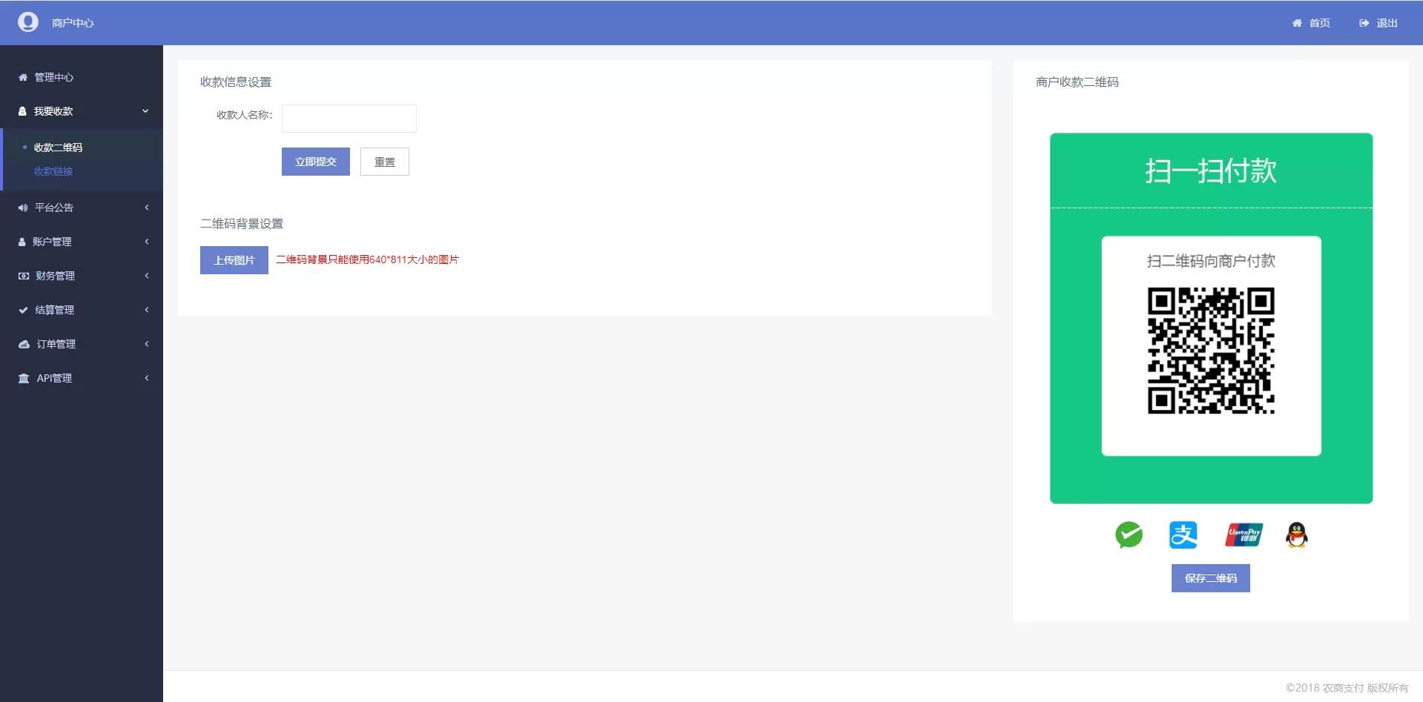Expand the 财务管理 menu chevron

click(x=147, y=276)
